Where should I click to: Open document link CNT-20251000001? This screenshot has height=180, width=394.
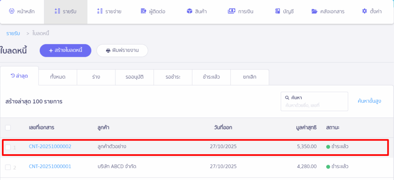pyautogui.click(x=50, y=167)
